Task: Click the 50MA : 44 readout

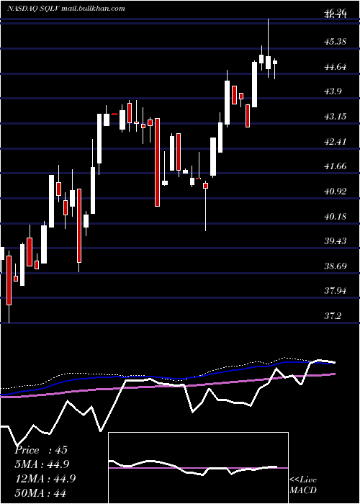Action: click(x=40, y=492)
